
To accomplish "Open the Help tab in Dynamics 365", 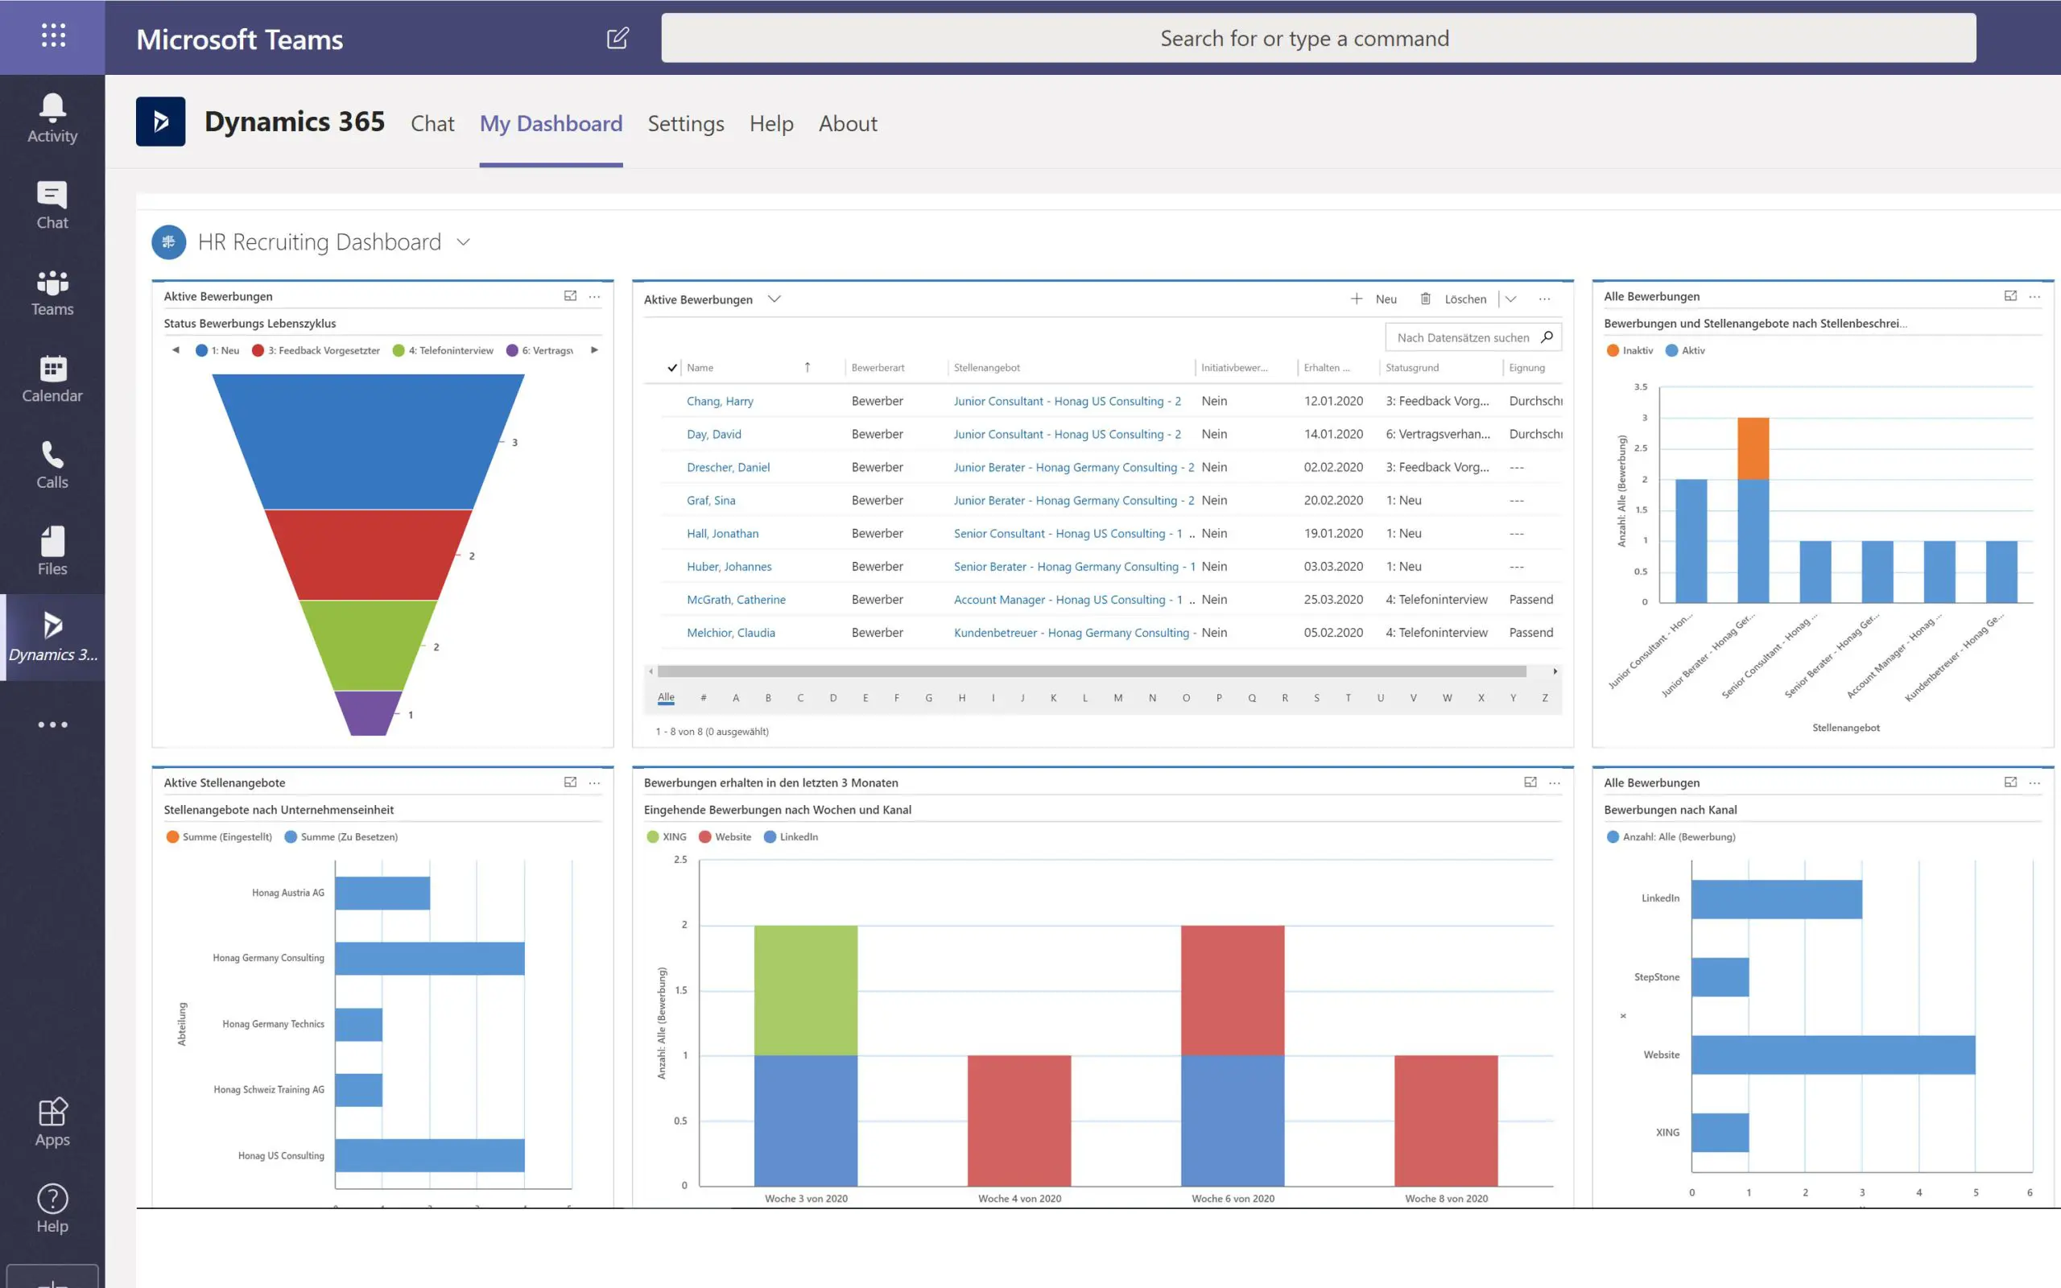I will [x=771, y=123].
